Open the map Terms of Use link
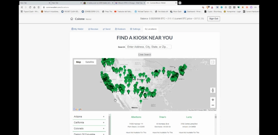The height and width of the screenshot is (135, 278). pyautogui.click(x=212, y=110)
